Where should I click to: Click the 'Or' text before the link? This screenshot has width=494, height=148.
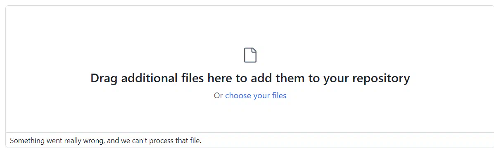pyautogui.click(x=218, y=95)
